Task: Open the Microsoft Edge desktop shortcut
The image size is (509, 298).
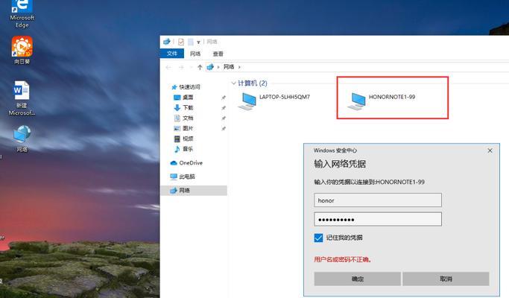Action: click(22, 13)
